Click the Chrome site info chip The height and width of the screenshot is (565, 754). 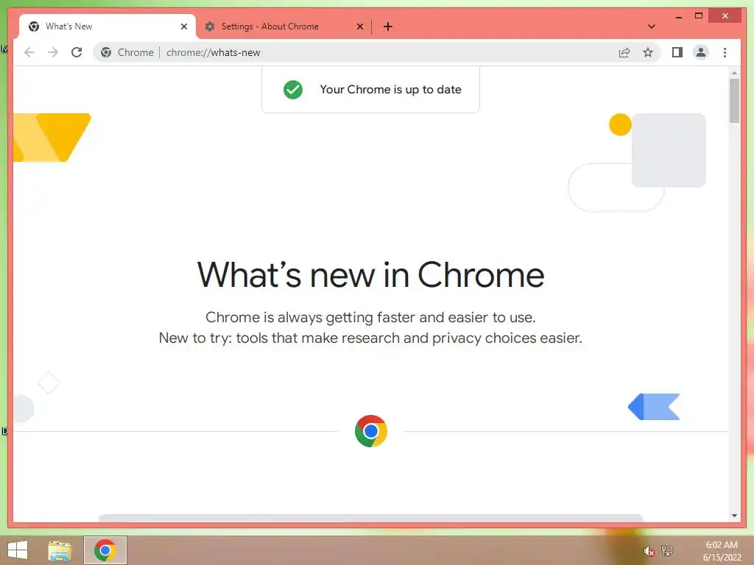click(127, 52)
